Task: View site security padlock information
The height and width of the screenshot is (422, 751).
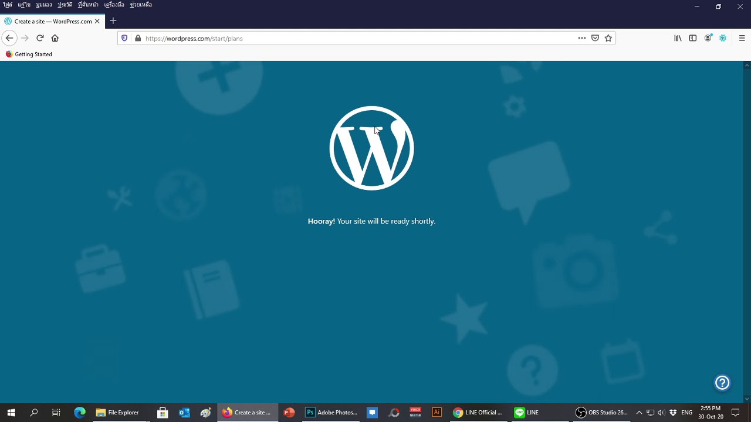Action: tap(138, 38)
